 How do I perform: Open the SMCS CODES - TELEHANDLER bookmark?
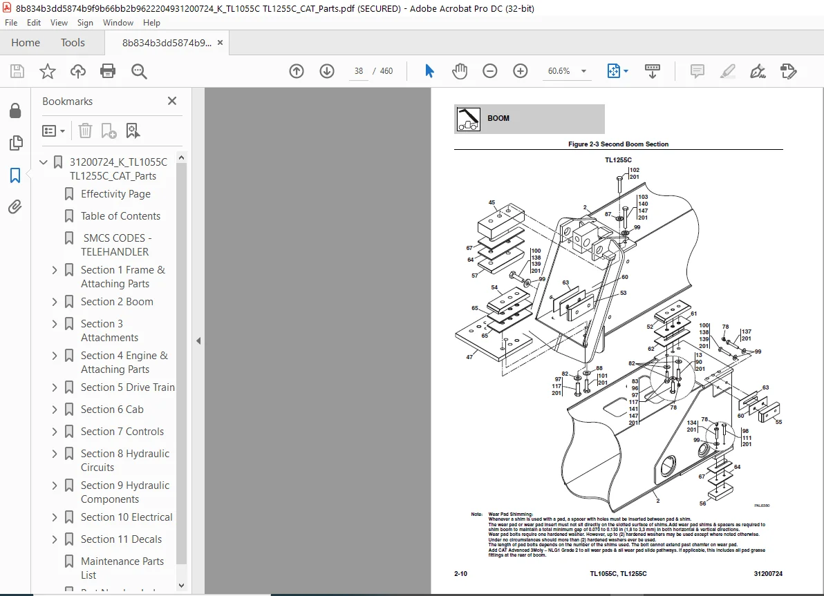tap(116, 244)
